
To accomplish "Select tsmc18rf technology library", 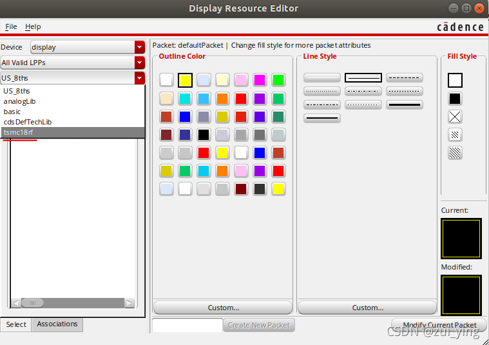I will [x=73, y=132].
